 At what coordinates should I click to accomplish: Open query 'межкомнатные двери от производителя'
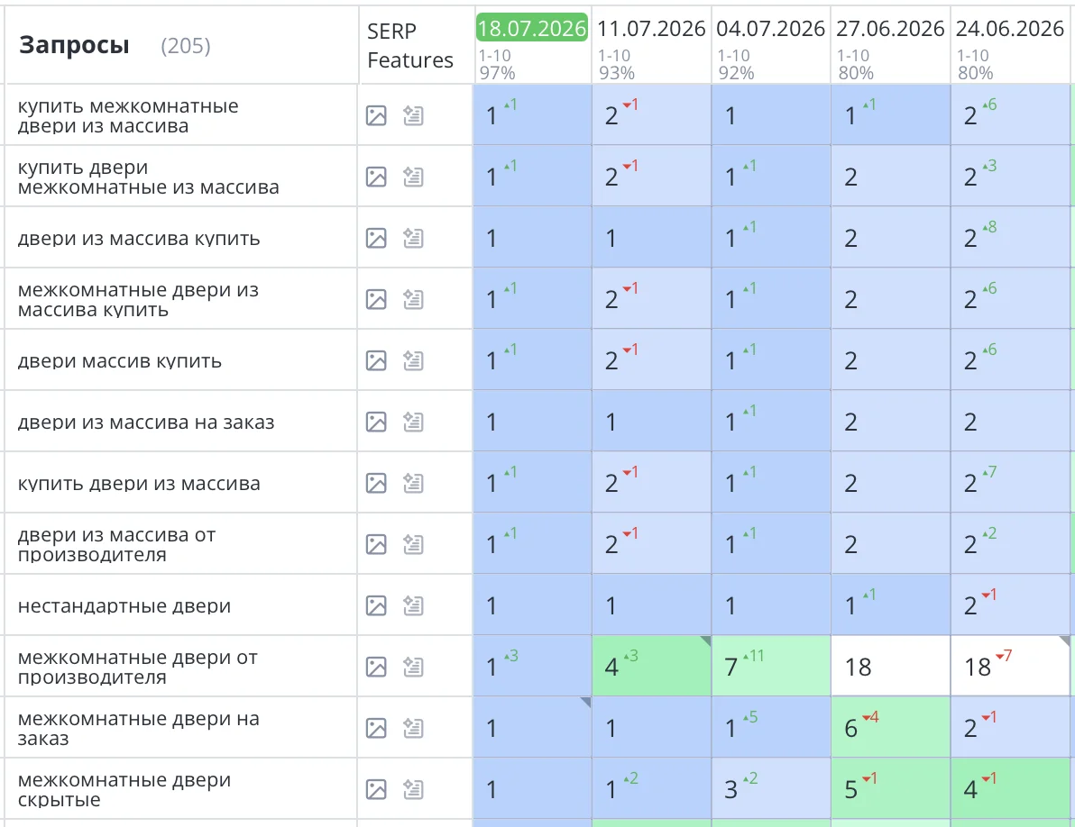tap(138, 667)
